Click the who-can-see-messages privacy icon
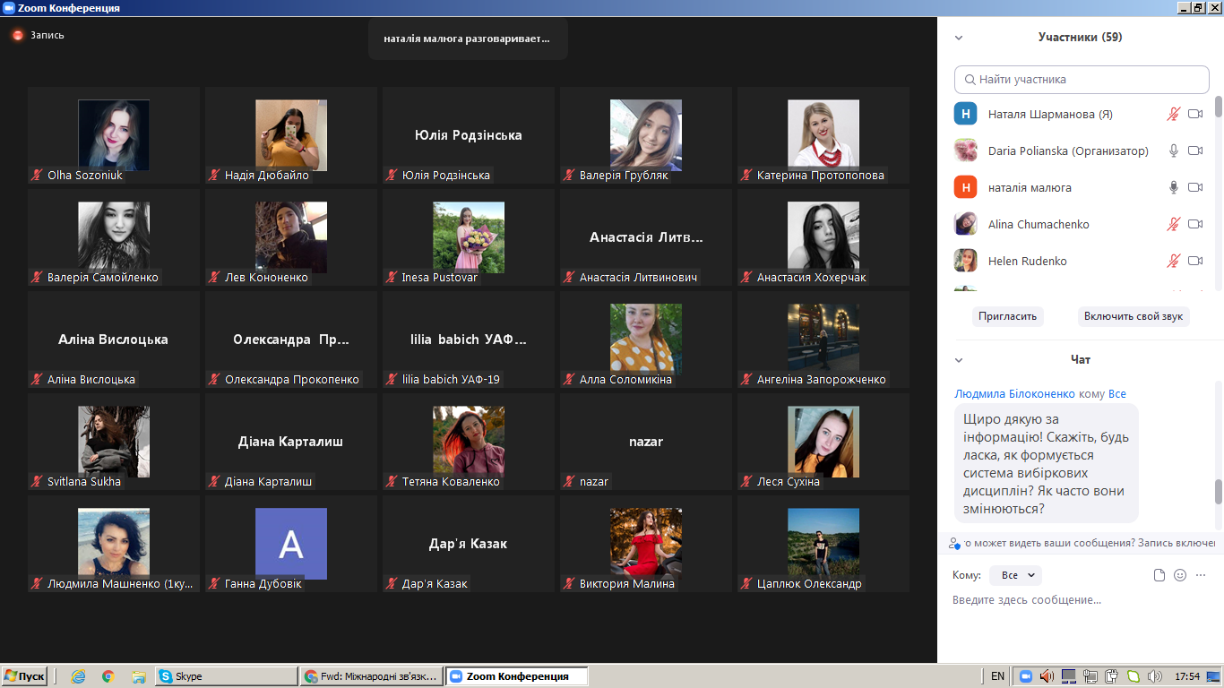 pyautogui.click(x=955, y=543)
